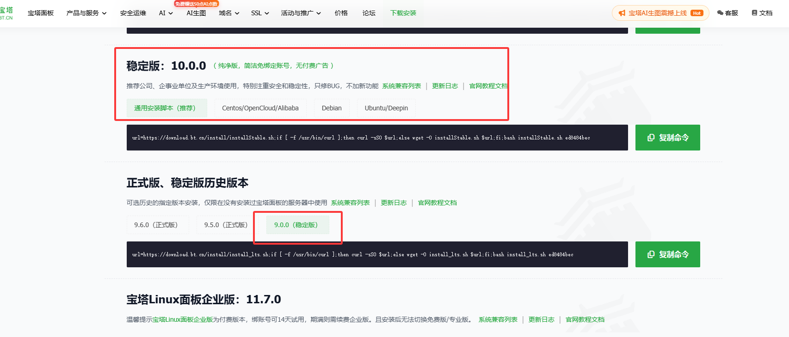
Task: Click the 文档 book icon
Action: pyautogui.click(x=754, y=13)
